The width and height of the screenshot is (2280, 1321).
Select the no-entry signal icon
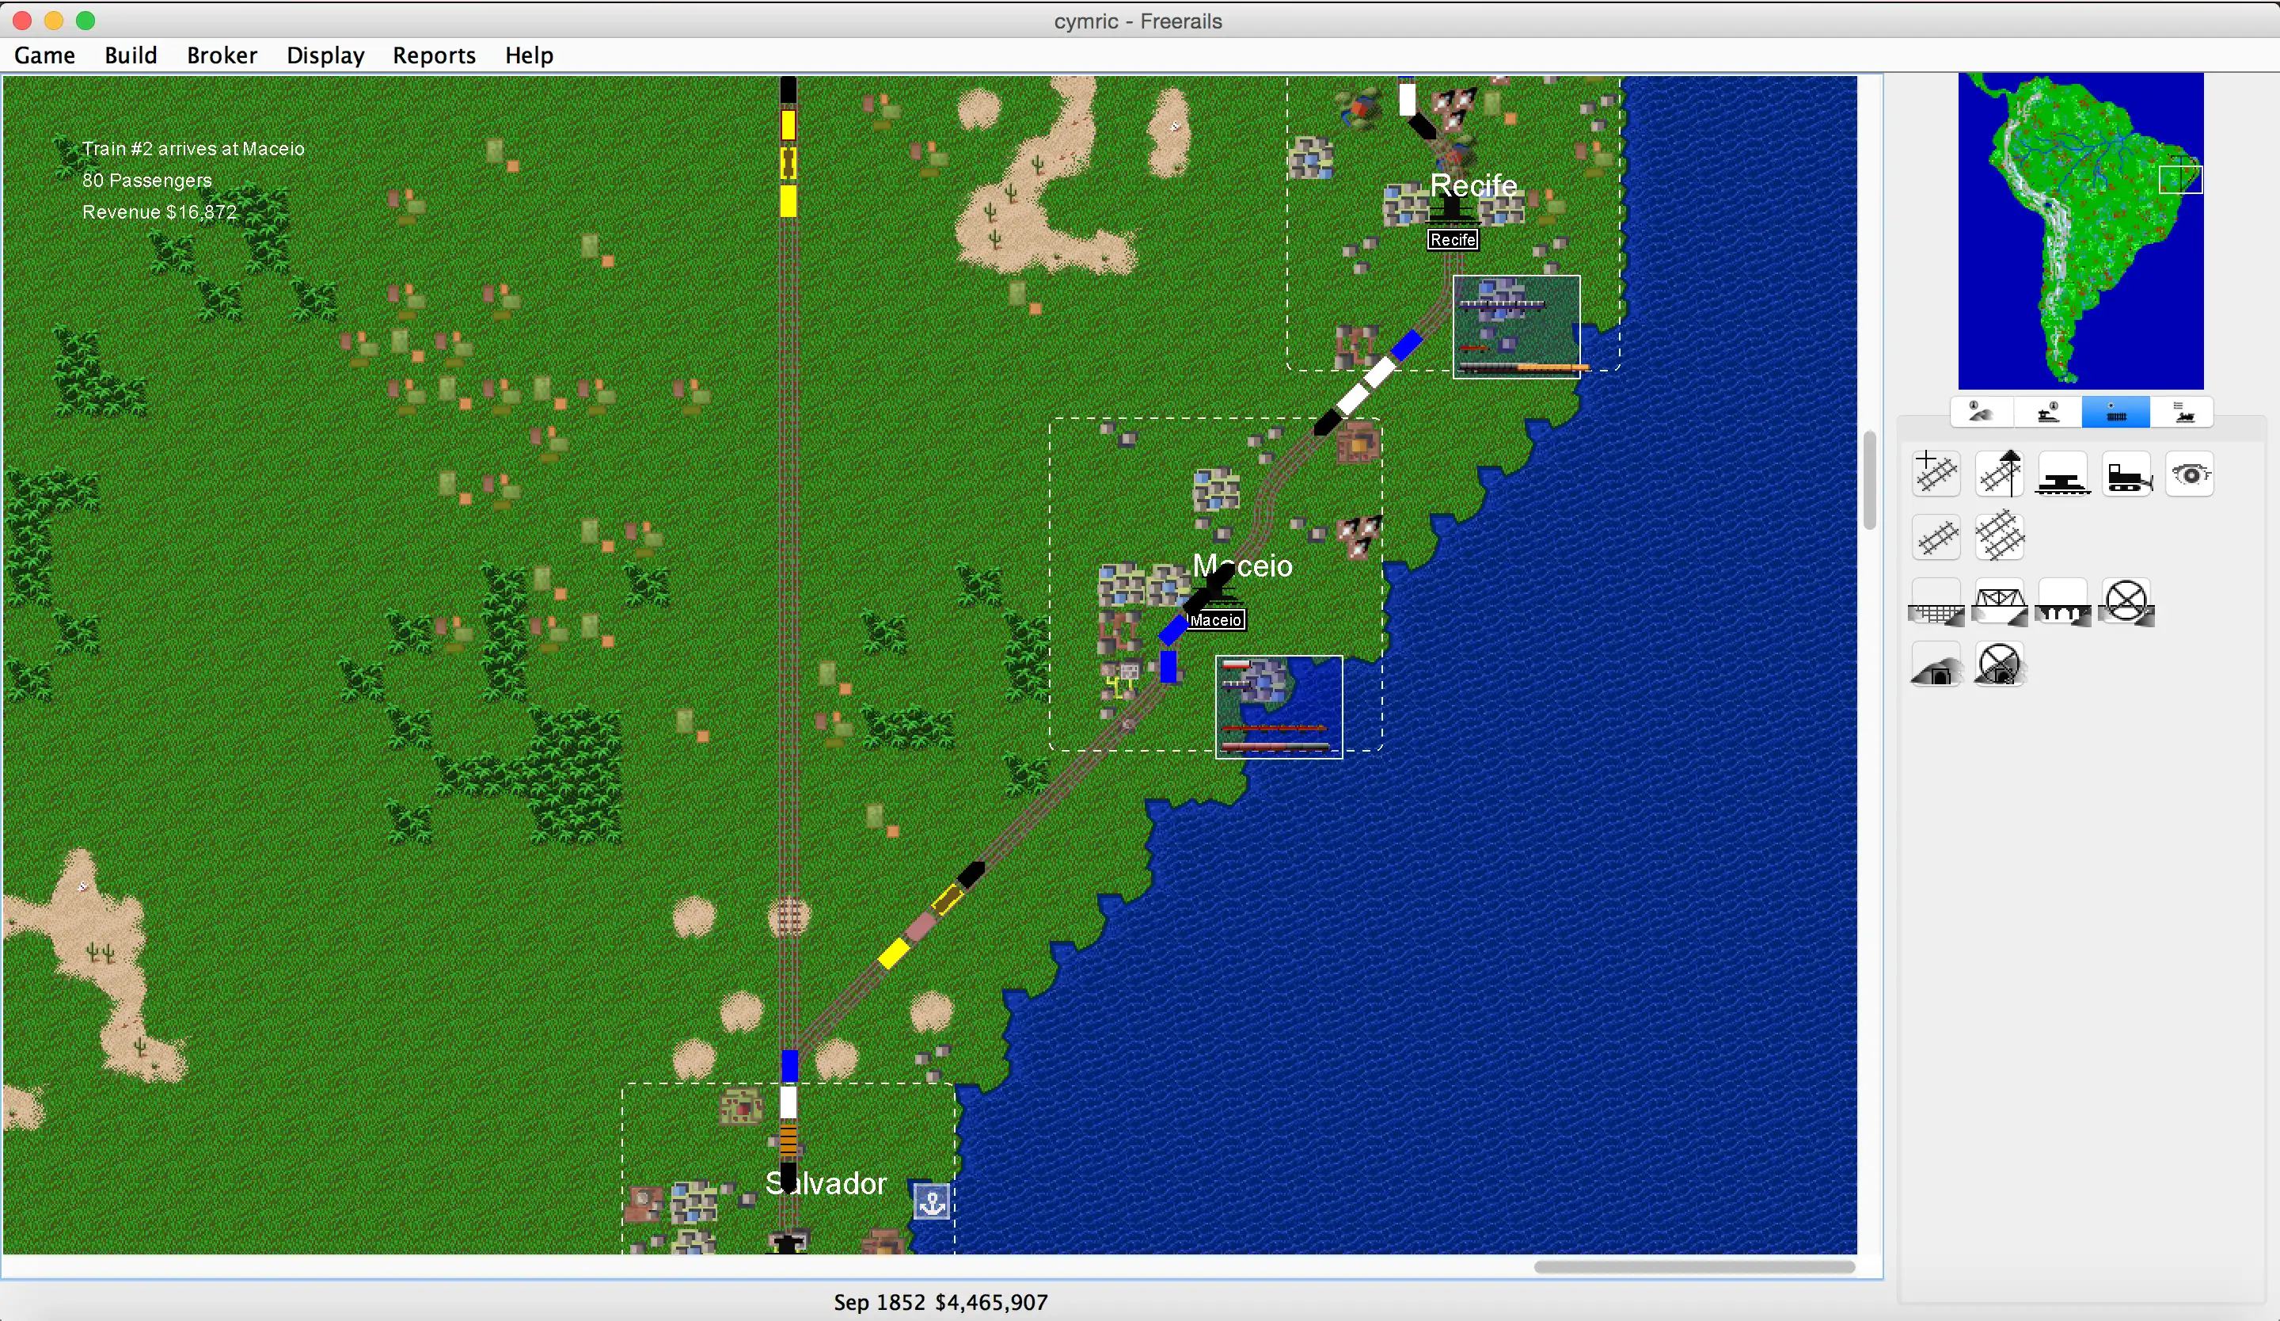click(x=2127, y=603)
